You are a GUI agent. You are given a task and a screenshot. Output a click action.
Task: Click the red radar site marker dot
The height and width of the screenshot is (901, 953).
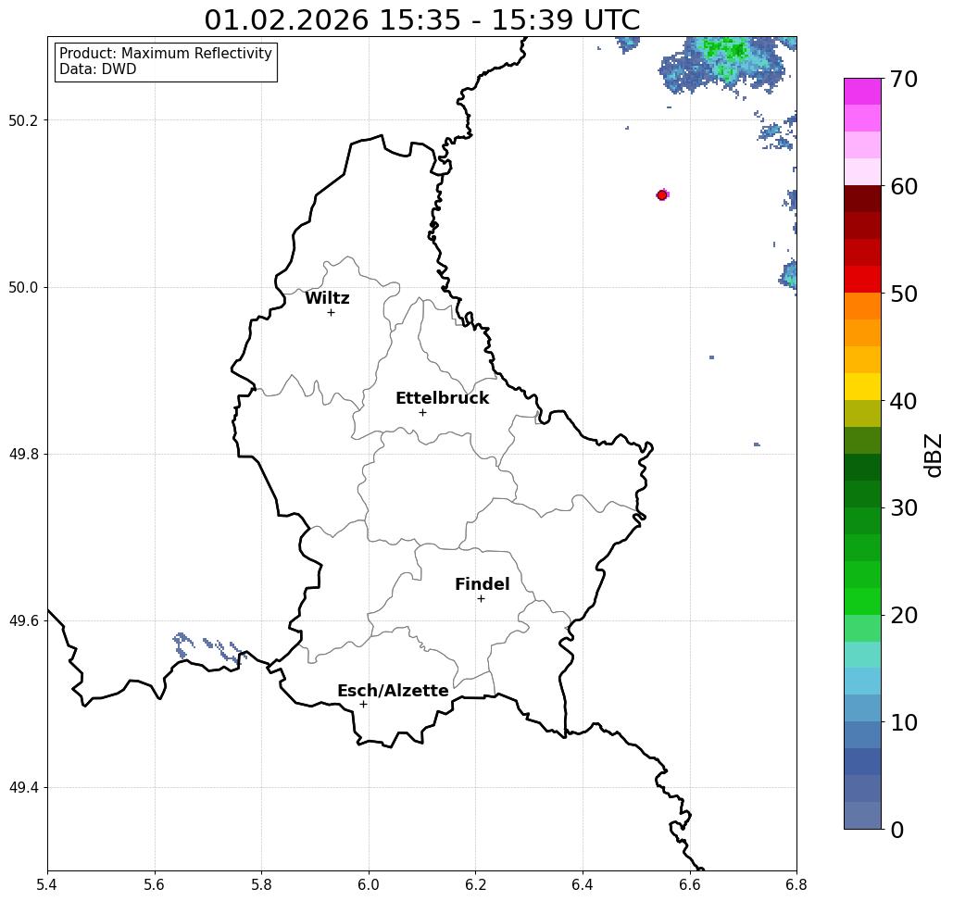(662, 195)
